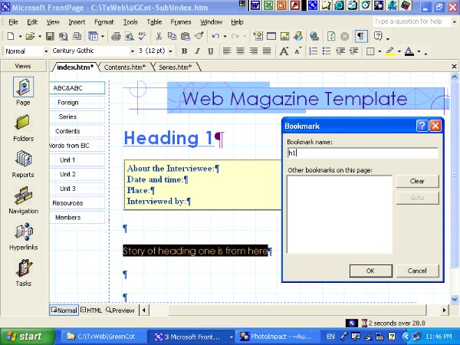Open PhotoImpact from the taskbar

[277, 337]
